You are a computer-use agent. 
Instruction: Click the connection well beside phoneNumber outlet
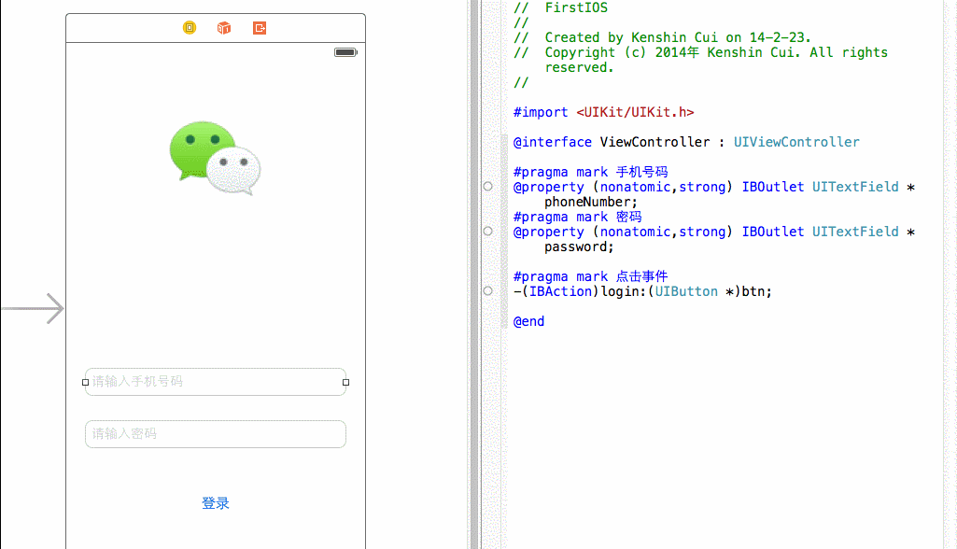[487, 186]
